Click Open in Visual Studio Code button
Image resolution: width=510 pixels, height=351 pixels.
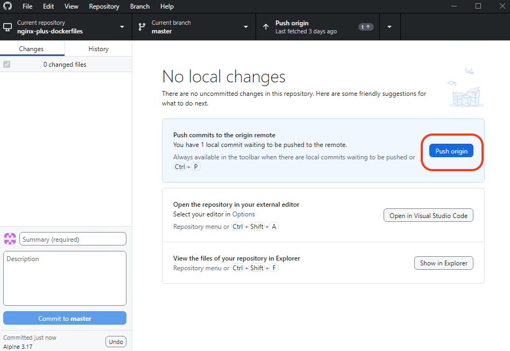[x=428, y=215]
